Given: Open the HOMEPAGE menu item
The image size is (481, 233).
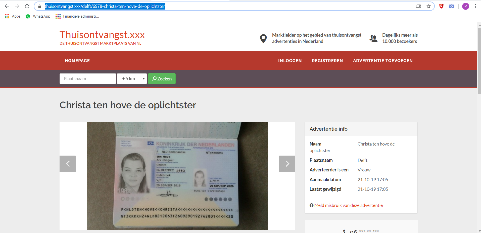Looking at the screenshot, I should [77, 61].
